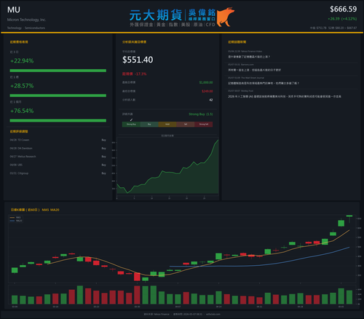Click the Strong Buy (1.5) consensus label
This screenshot has height=319, width=364.
pyautogui.click(x=201, y=114)
